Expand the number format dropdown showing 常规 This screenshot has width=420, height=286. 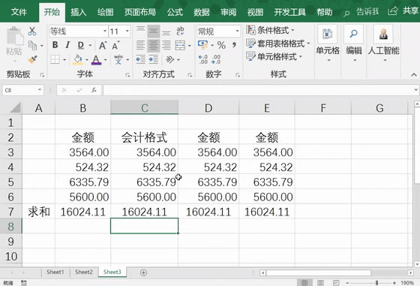[x=218, y=32]
